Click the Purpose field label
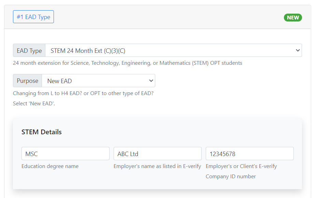Image resolution: width=317 pixels, height=198 pixels. point(27,80)
